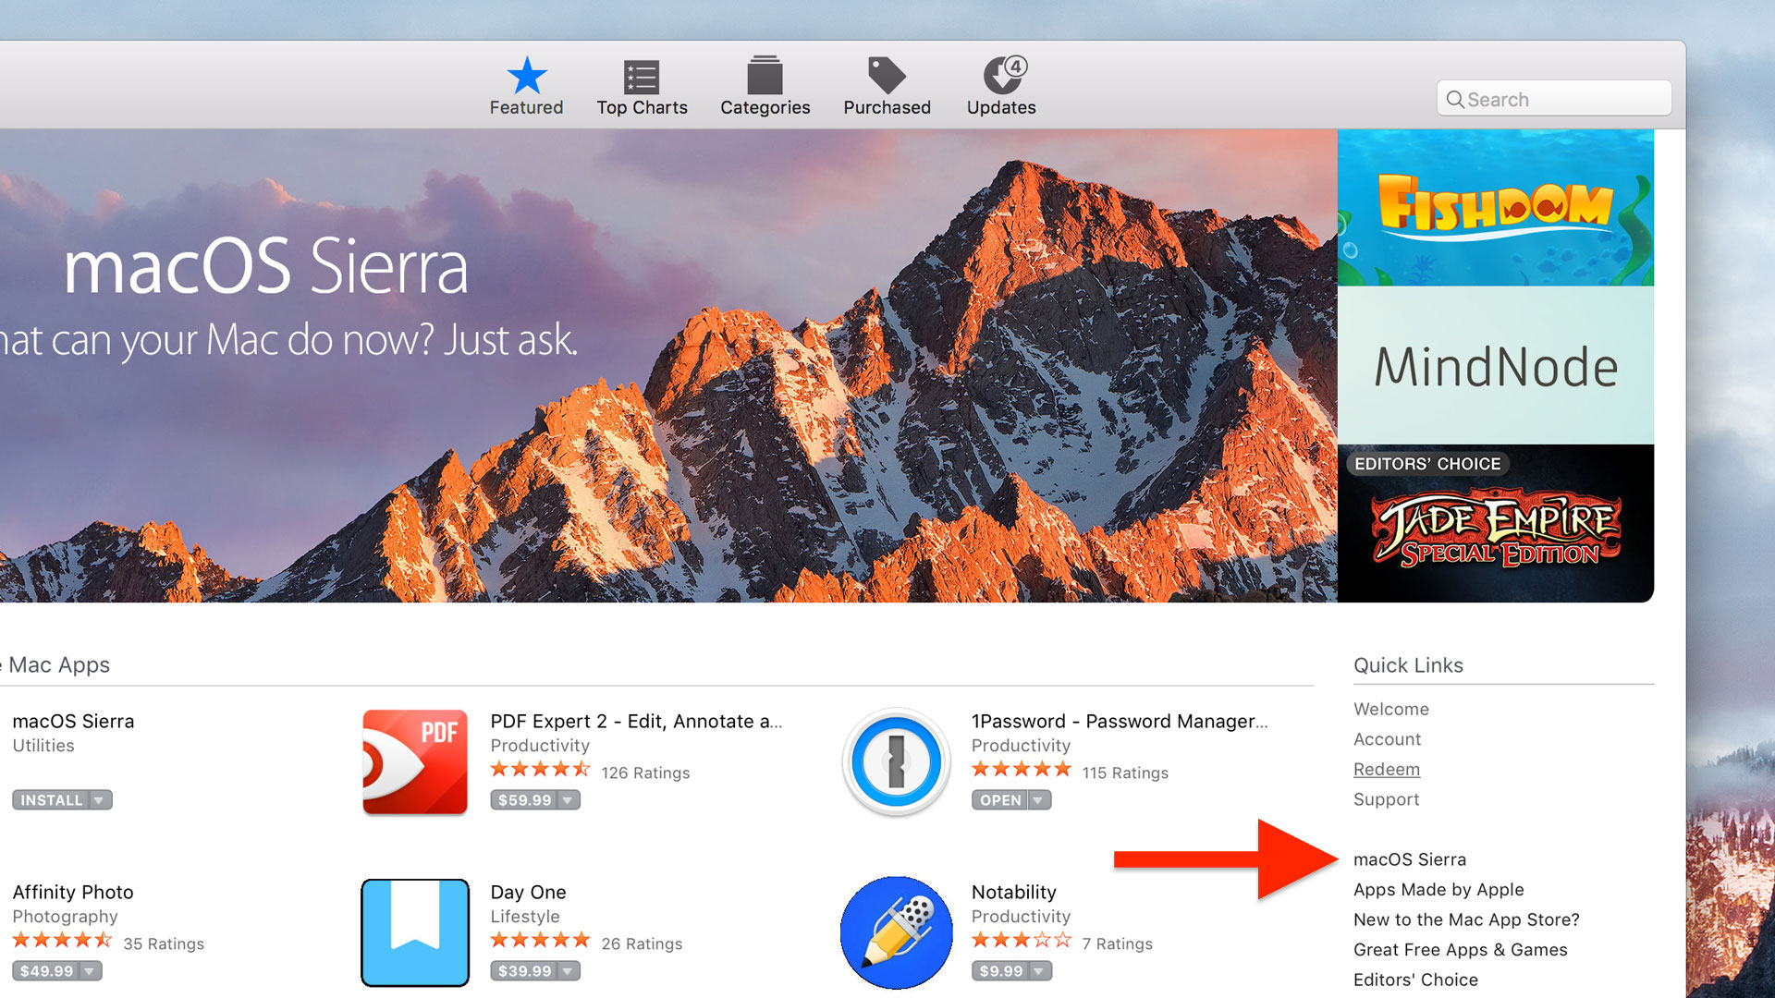Click macOS Sierra in Quick Links

pyautogui.click(x=1410, y=859)
